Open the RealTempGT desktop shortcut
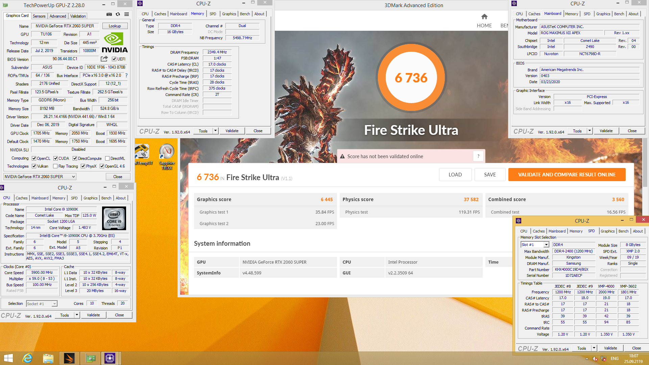The height and width of the screenshot is (365, 649). point(143,155)
